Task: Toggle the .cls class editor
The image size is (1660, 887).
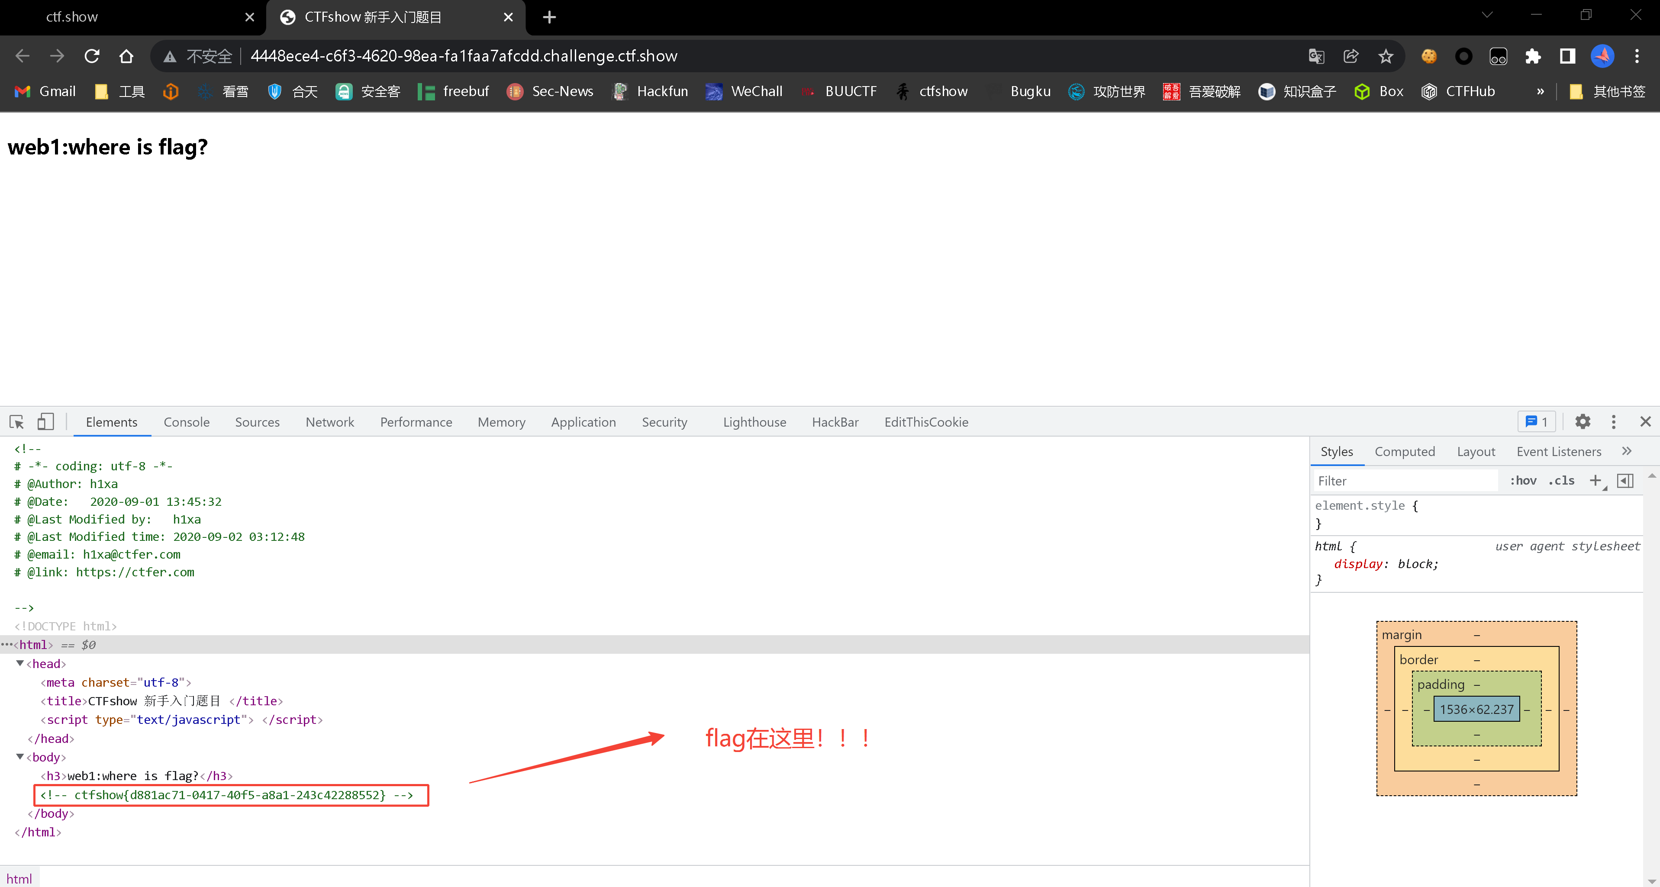Action: pyautogui.click(x=1561, y=481)
